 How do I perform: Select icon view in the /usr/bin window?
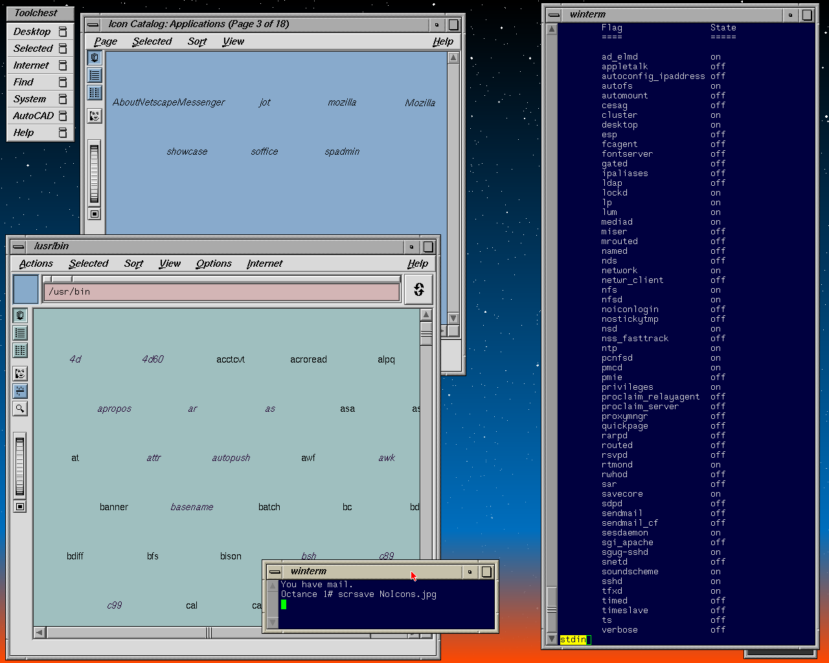point(20,315)
